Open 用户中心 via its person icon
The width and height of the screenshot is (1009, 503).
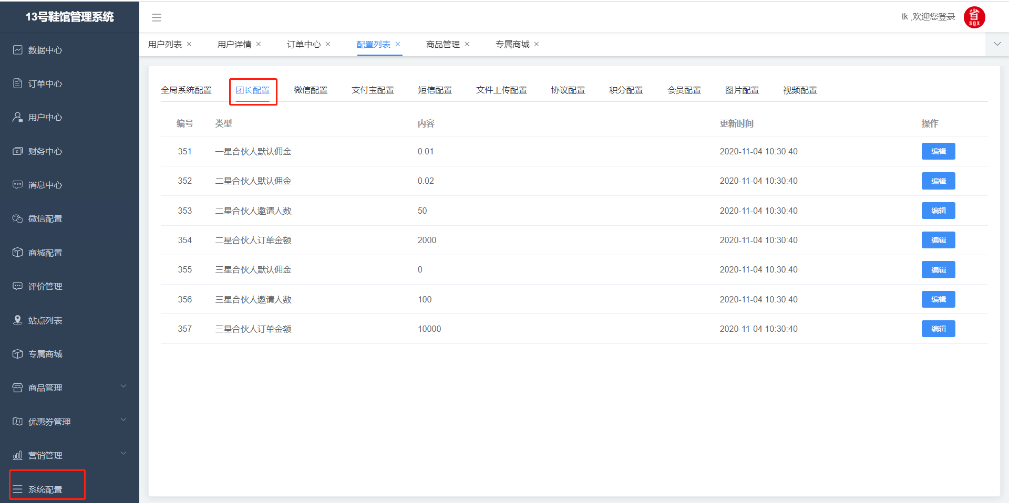(18, 117)
